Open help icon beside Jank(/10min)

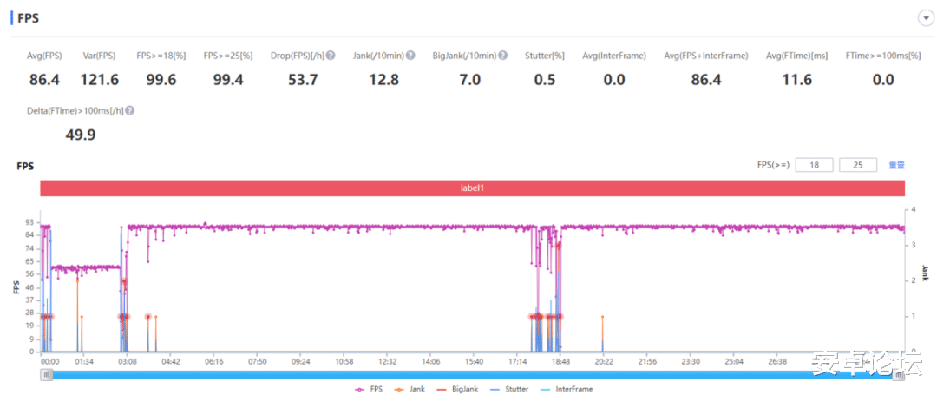[410, 56]
